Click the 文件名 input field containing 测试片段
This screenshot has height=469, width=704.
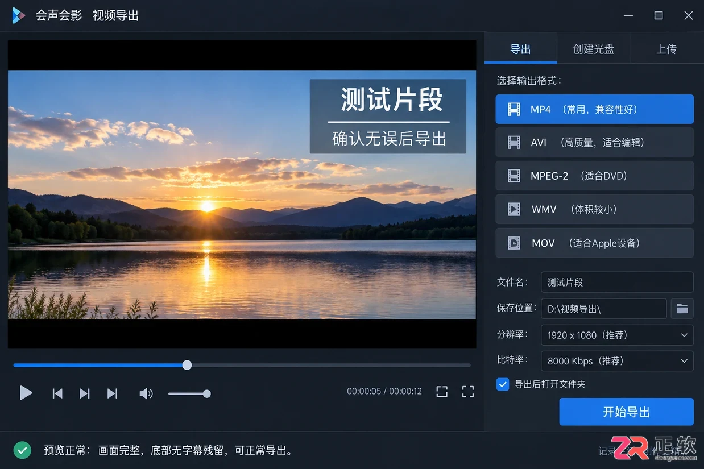click(617, 282)
